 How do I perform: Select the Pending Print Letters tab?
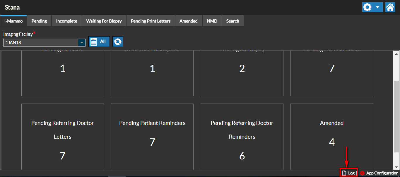tap(151, 21)
